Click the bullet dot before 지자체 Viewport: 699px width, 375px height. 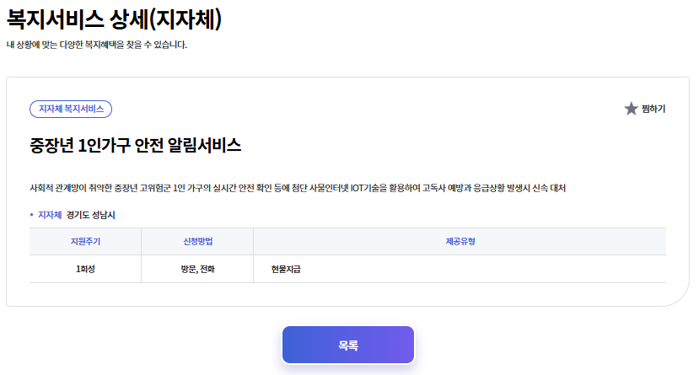(x=32, y=215)
